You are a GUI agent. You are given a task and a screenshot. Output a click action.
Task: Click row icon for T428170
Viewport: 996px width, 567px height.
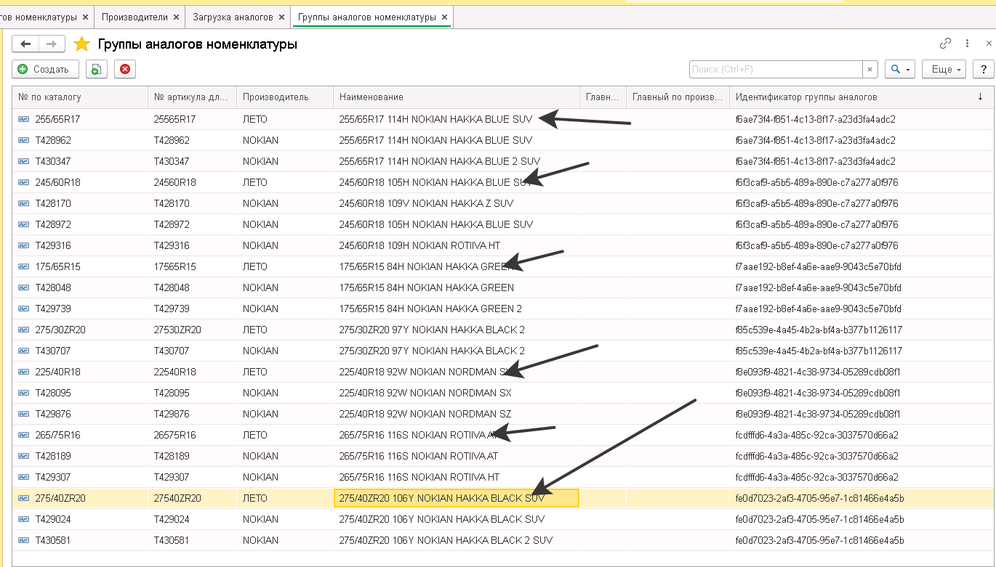pos(24,203)
